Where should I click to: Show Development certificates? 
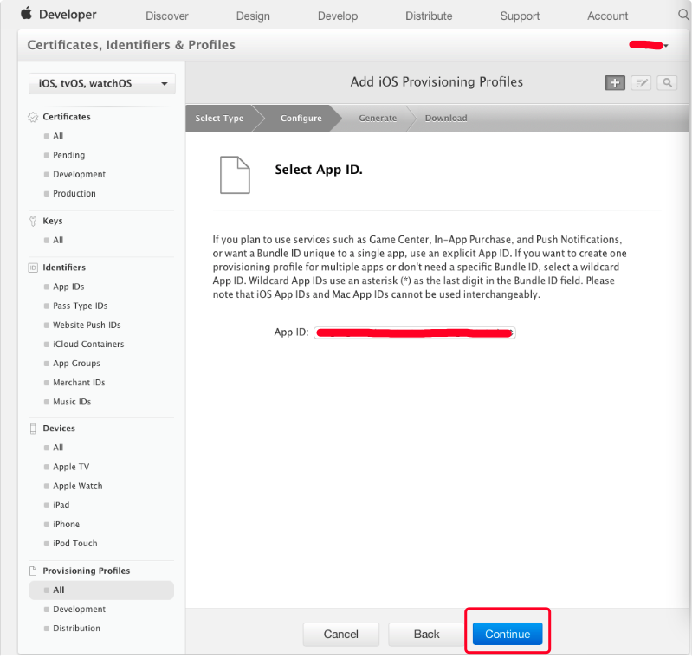[79, 175]
